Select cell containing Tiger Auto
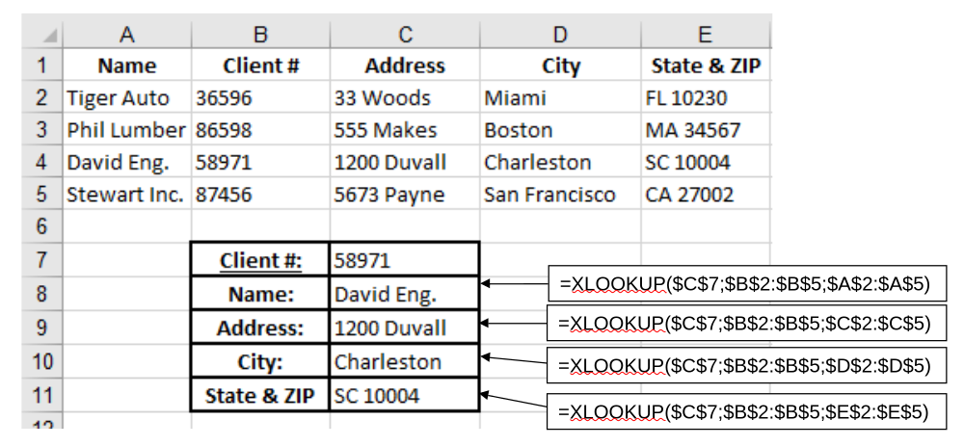Viewport: 964px width, 446px height. 127,97
